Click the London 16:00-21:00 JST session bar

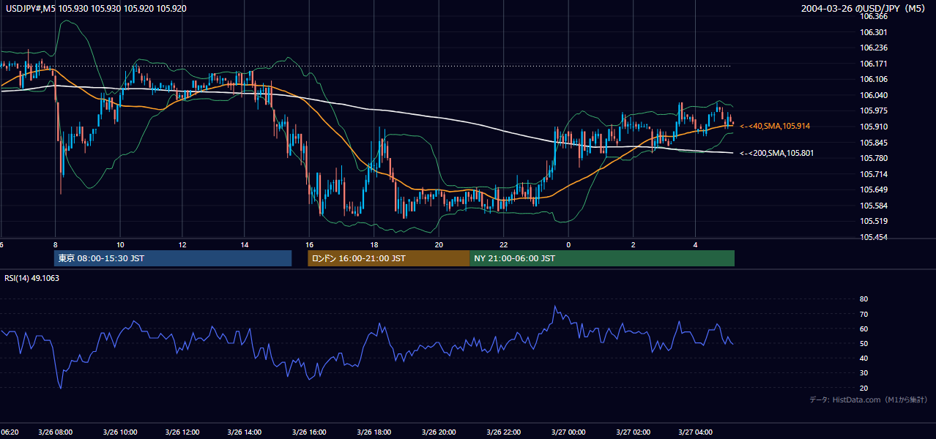click(x=388, y=258)
